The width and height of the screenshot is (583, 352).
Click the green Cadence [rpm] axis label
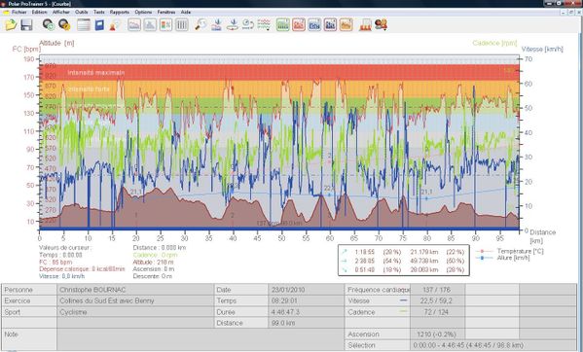point(494,43)
